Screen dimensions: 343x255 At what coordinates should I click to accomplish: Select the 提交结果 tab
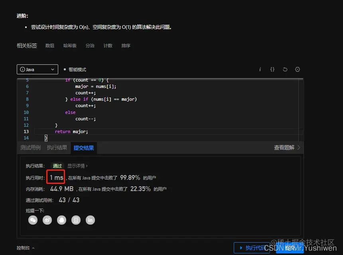pyautogui.click(x=83, y=147)
